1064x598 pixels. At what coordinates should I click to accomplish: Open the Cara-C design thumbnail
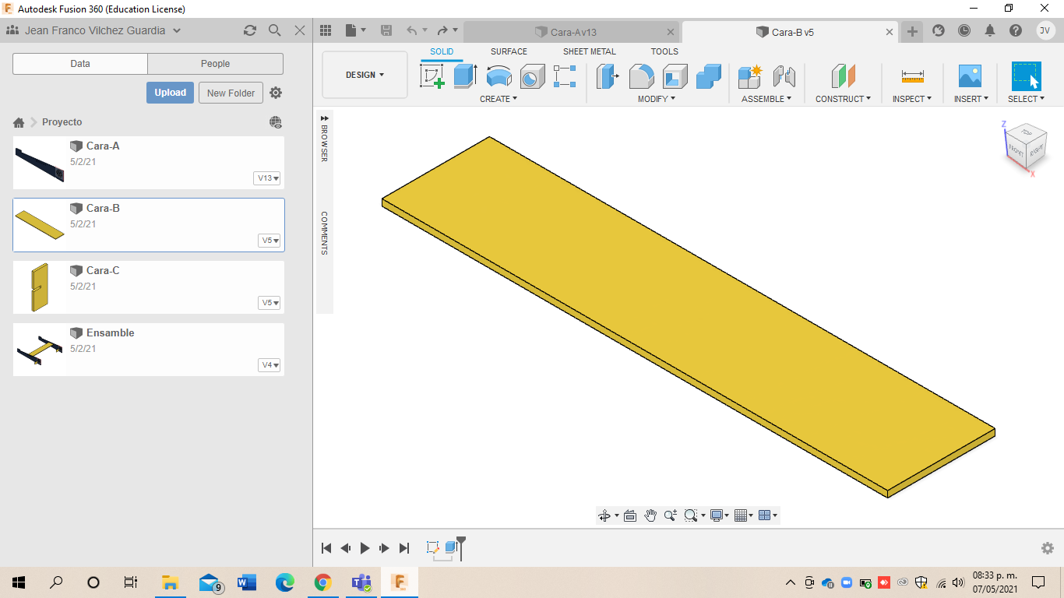point(40,287)
